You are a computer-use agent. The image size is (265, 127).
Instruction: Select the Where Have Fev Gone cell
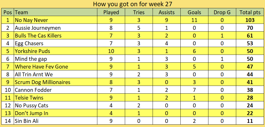point(56,66)
